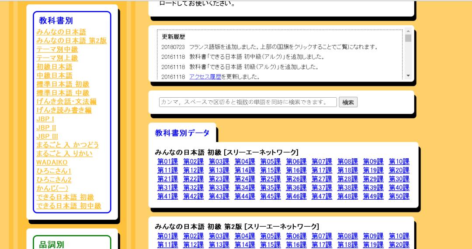
Task: Open 第11課 of みんなの日本語 初級 first edition
Action: click(168, 171)
